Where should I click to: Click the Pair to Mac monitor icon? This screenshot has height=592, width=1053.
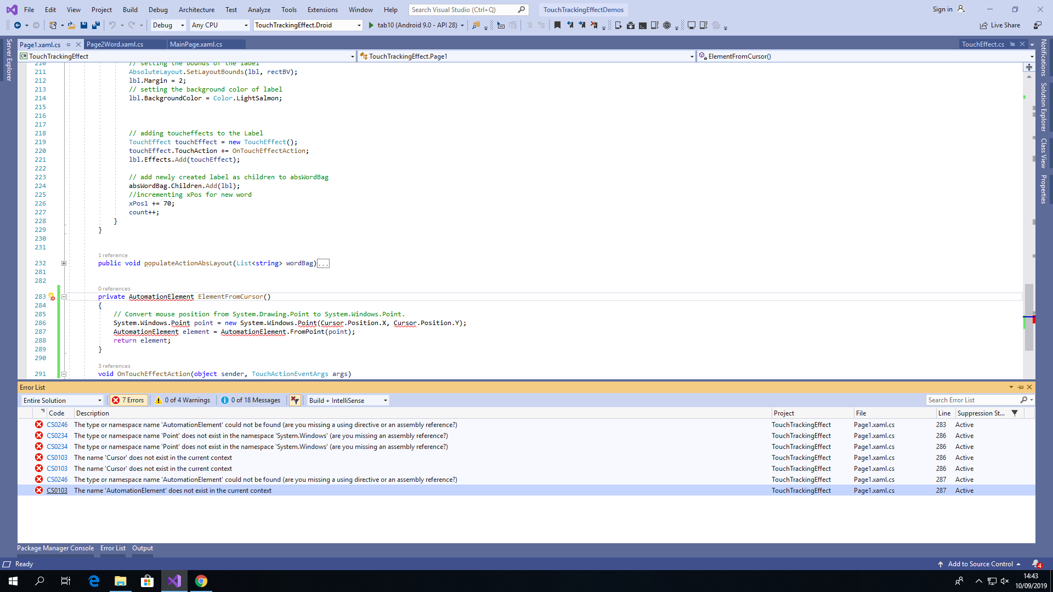pos(692,25)
